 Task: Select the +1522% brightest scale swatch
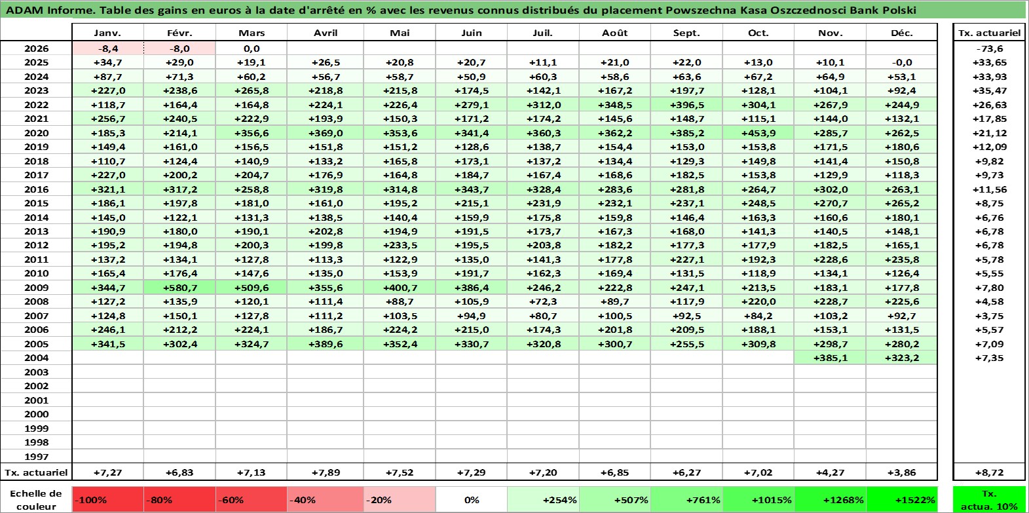click(901, 500)
